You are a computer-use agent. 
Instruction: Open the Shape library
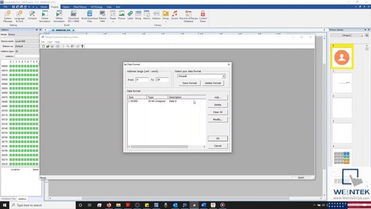pyautogui.click(x=113, y=16)
